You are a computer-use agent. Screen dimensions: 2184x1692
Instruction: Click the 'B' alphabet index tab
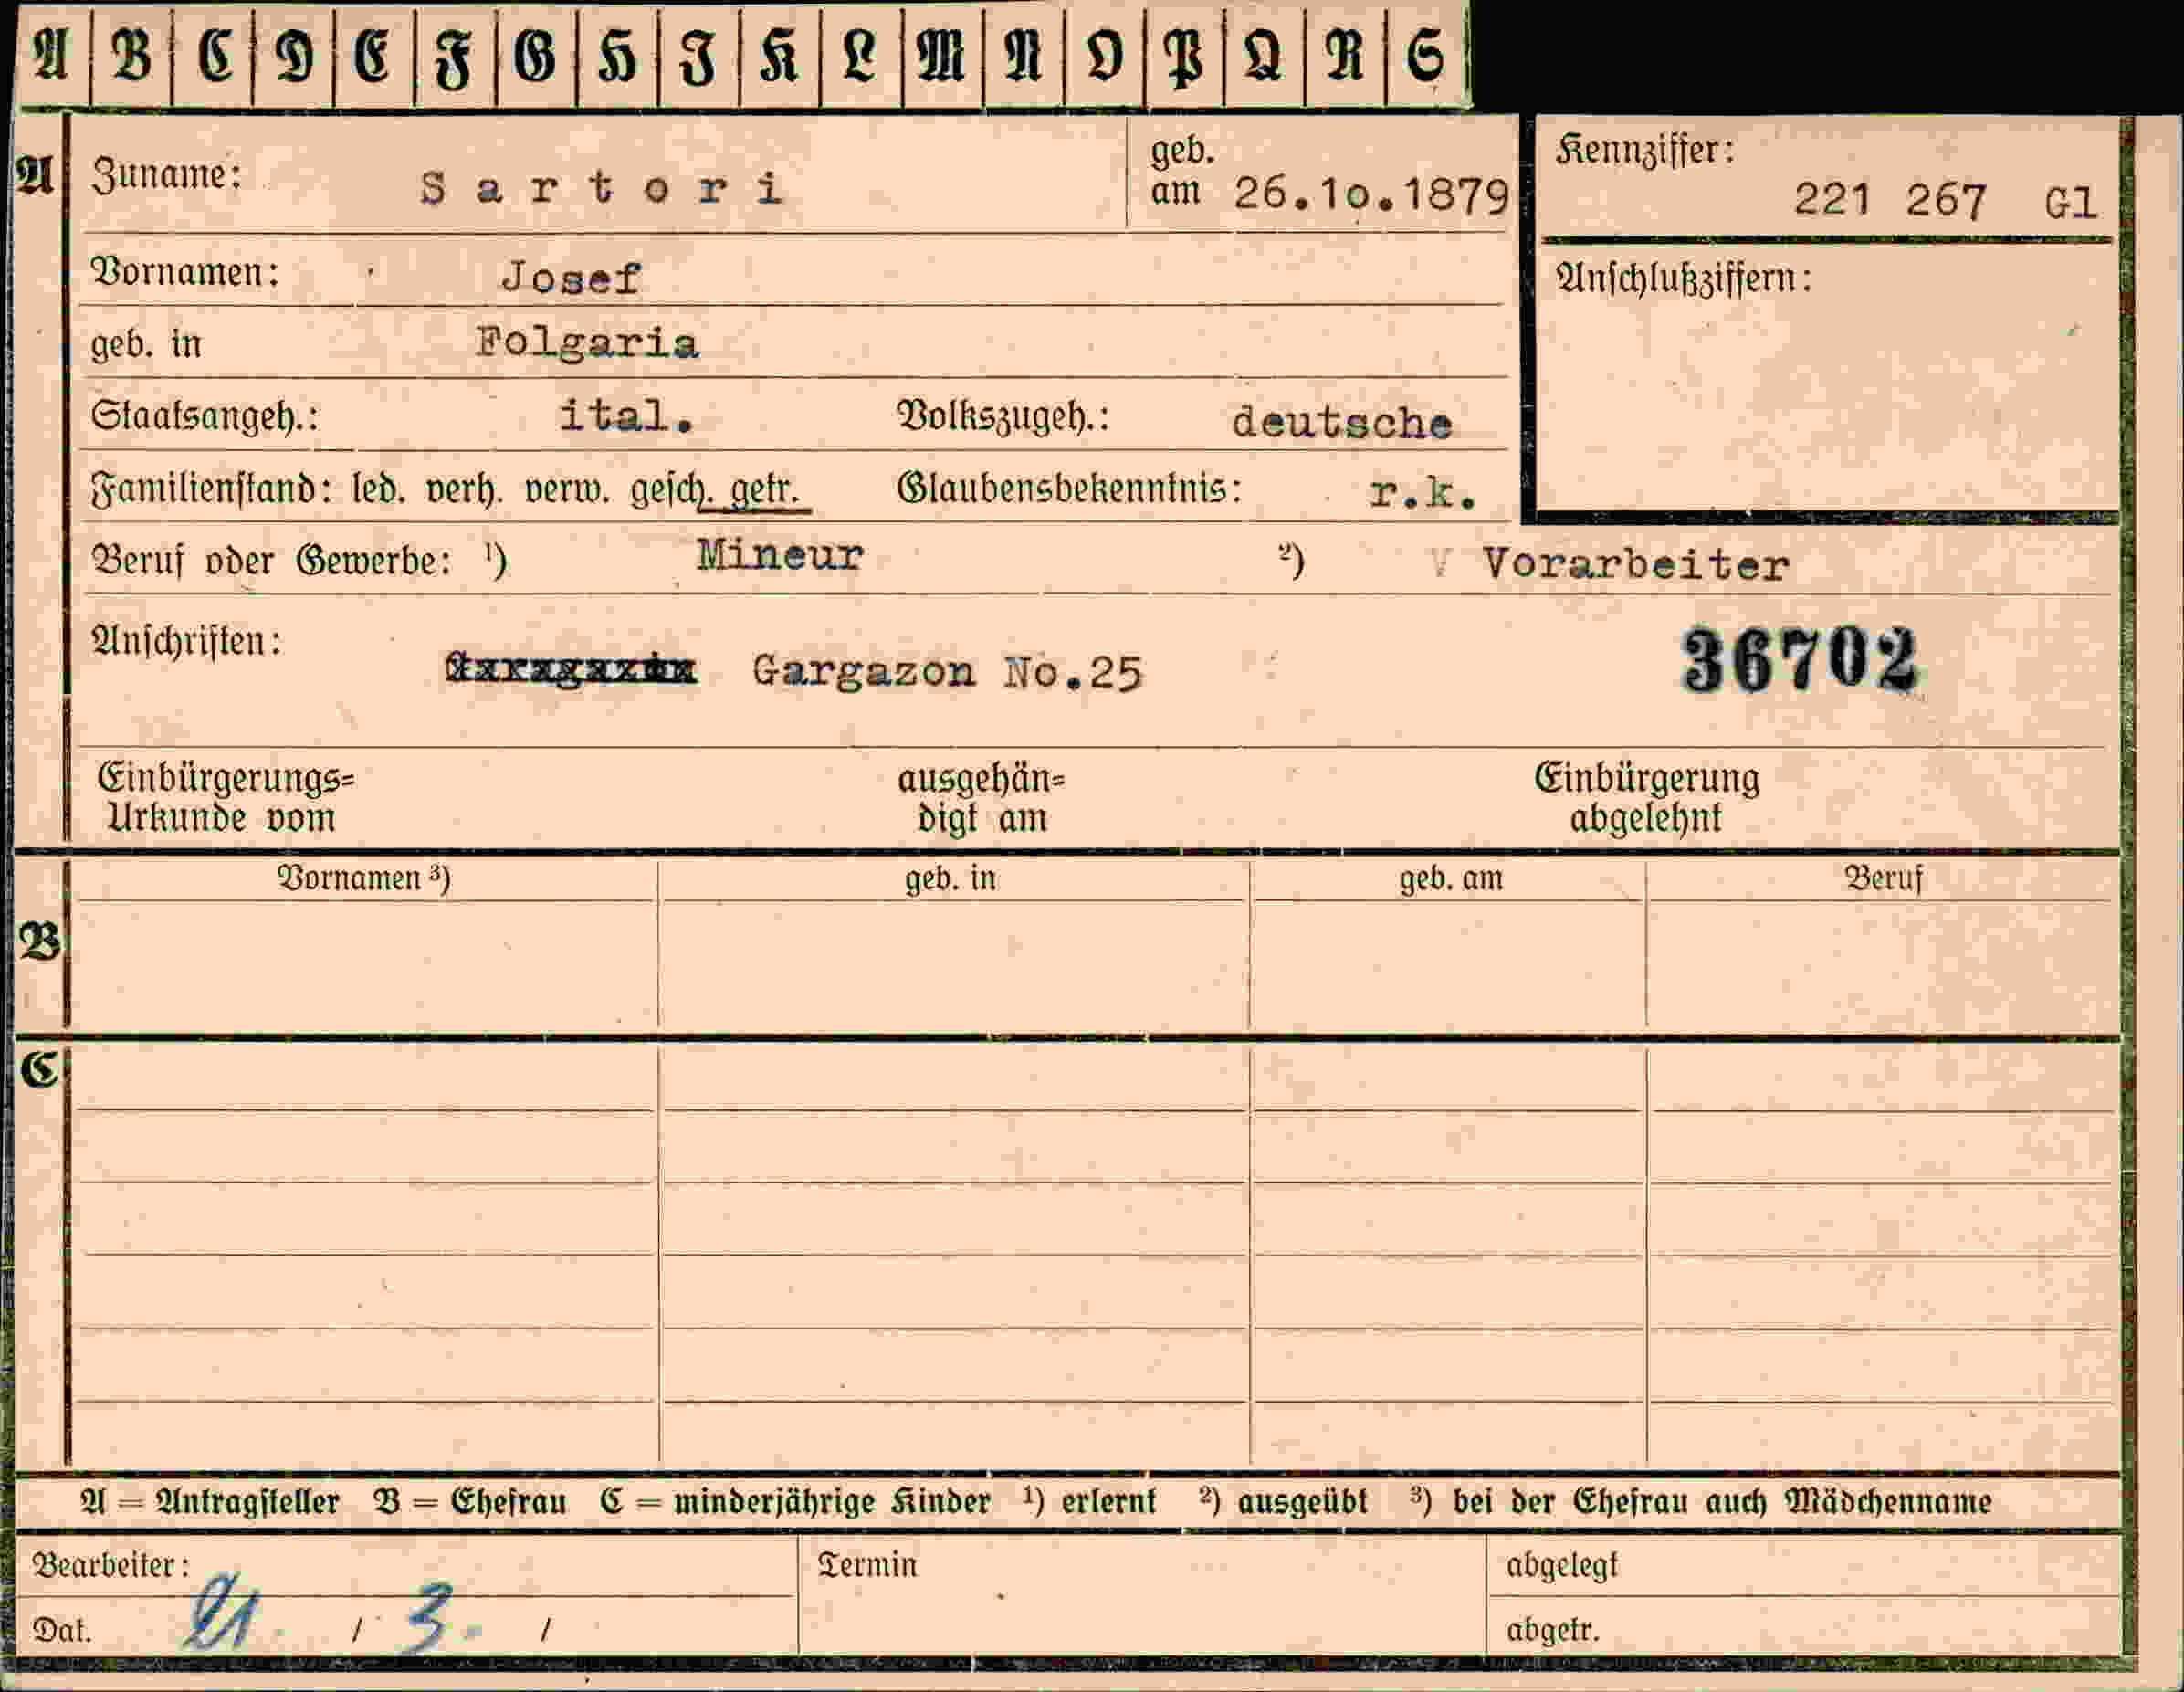pyautogui.click(x=132, y=55)
